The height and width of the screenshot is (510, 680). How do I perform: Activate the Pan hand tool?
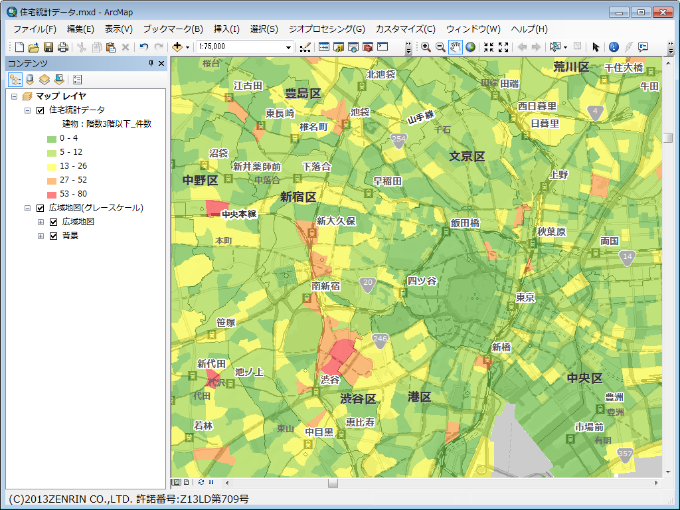(x=455, y=47)
